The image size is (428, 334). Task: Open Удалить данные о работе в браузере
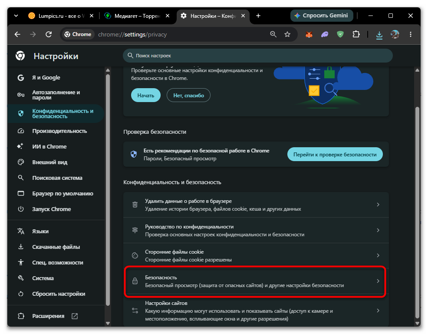coord(256,205)
